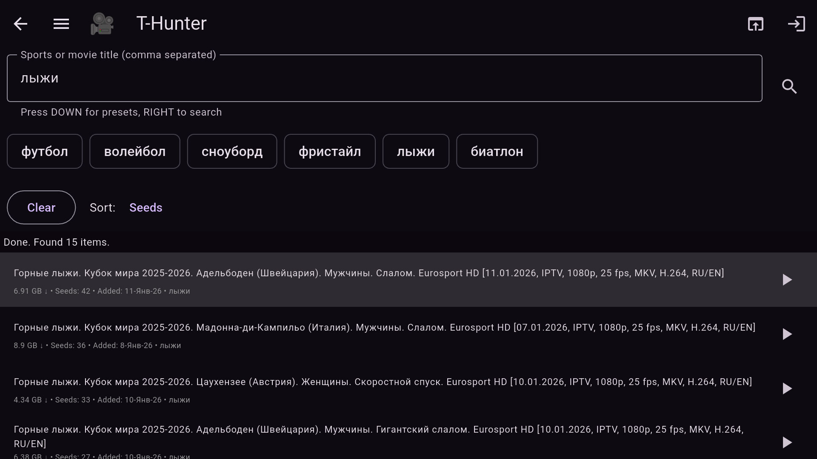Click the login arrow icon

796,24
